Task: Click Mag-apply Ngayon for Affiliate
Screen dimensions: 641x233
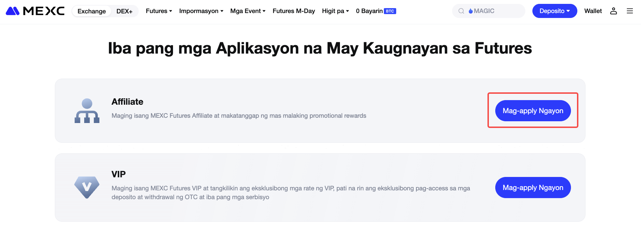Action: (x=533, y=111)
